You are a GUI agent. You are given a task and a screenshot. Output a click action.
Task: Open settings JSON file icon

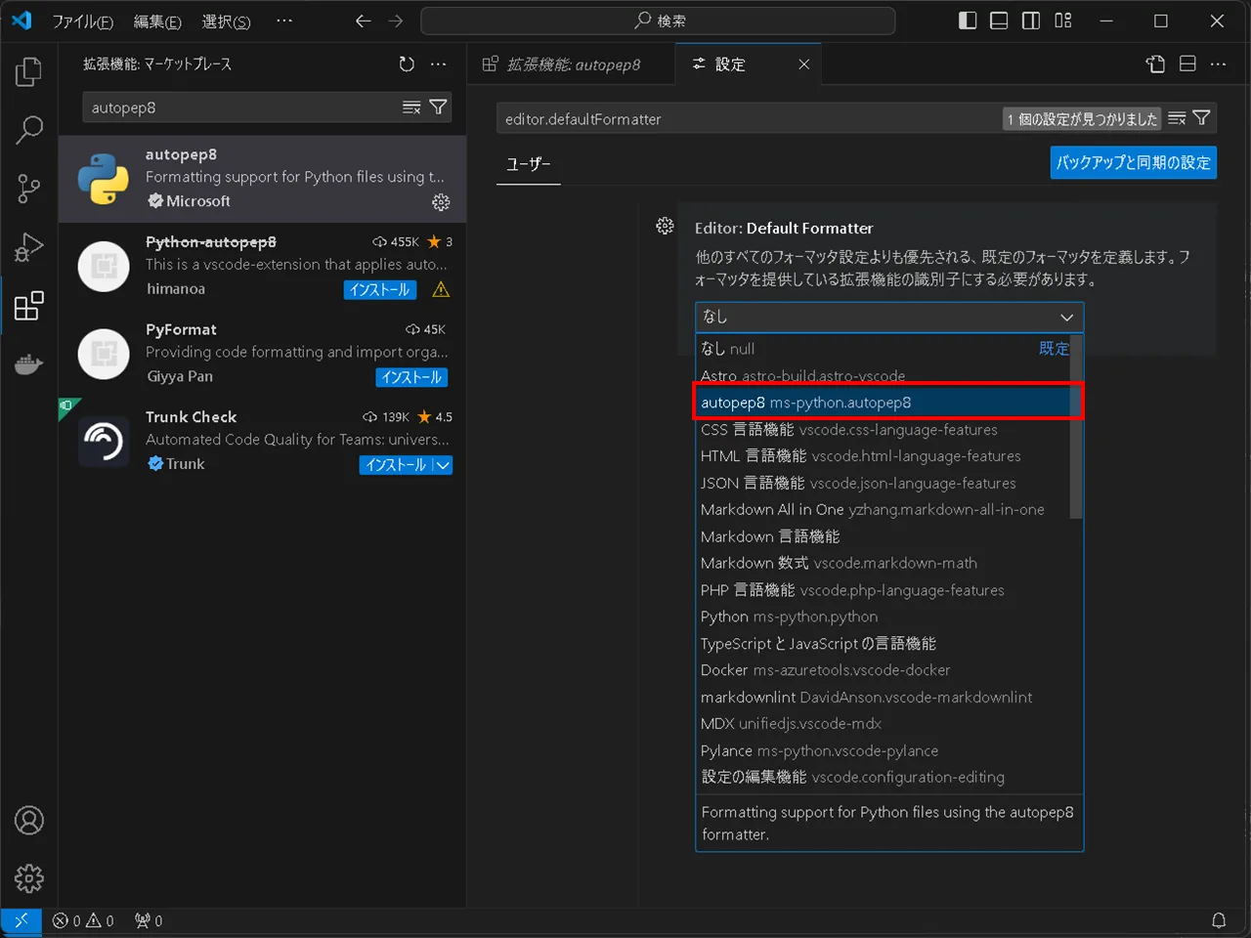[1155, 64]
